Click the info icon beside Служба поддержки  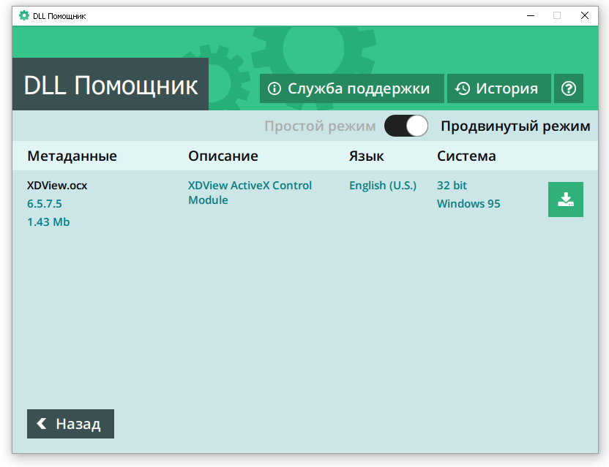tap(274, 88)
